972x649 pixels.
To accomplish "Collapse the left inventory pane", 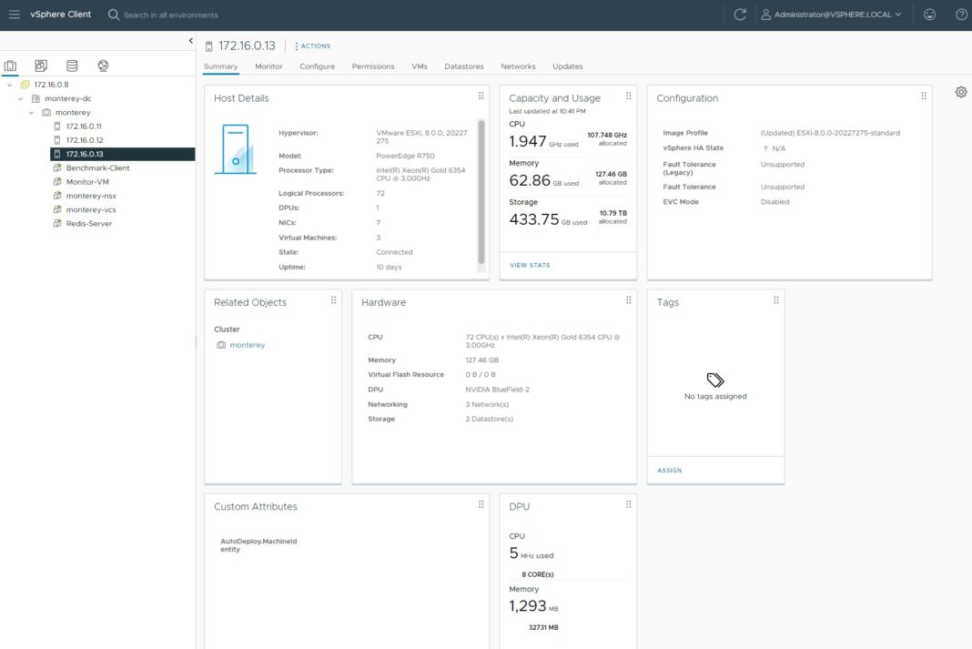I will tap(190, 40).
